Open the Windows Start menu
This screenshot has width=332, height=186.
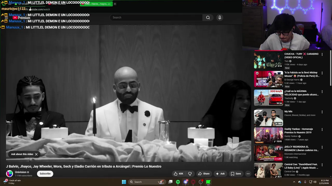[x=124, y=182]
